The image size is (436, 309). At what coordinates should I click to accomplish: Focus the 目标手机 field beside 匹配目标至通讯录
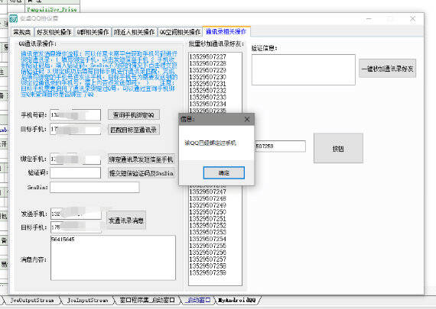[76, 130]
